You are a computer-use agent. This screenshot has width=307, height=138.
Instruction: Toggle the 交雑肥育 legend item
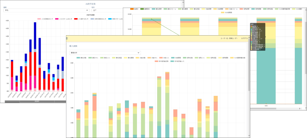207,9
